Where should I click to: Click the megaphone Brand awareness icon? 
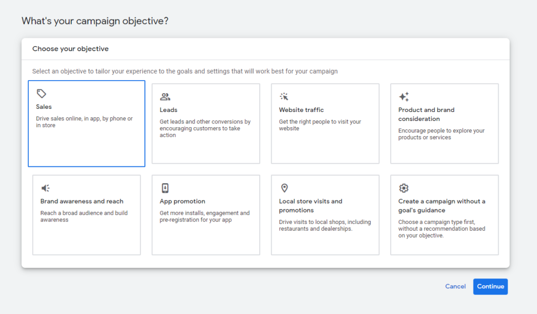click(x=46, y=188)
